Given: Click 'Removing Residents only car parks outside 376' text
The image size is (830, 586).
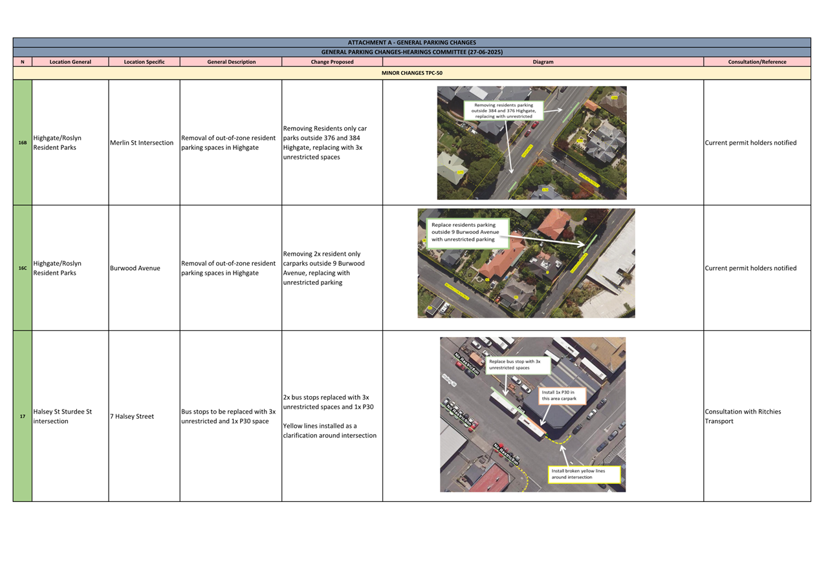Looking at the screenshot, I should click(x=325, y=143).
